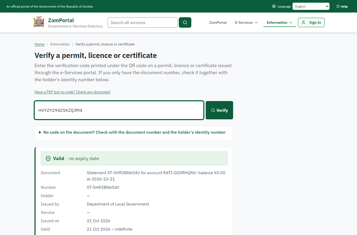The height and width of the screenshot is (235, 357).
Task: Click the document number ST-5HR3BN6S4V value
Action: 103,187
